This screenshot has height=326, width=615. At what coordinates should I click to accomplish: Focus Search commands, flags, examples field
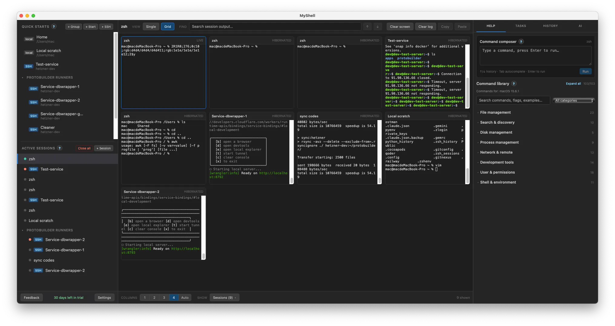pyautogui.click(x=513, y=100)
